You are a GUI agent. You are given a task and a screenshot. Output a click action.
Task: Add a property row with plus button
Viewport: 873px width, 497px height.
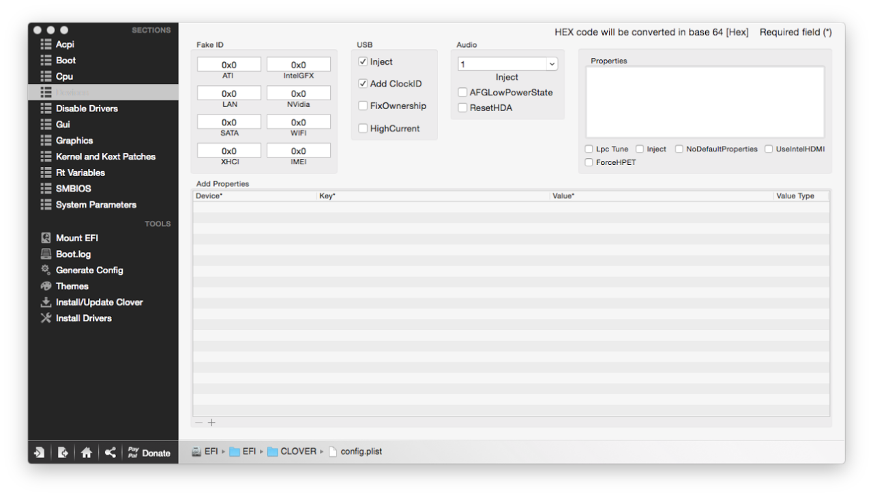pyautogui.click(x=211, y=423)
